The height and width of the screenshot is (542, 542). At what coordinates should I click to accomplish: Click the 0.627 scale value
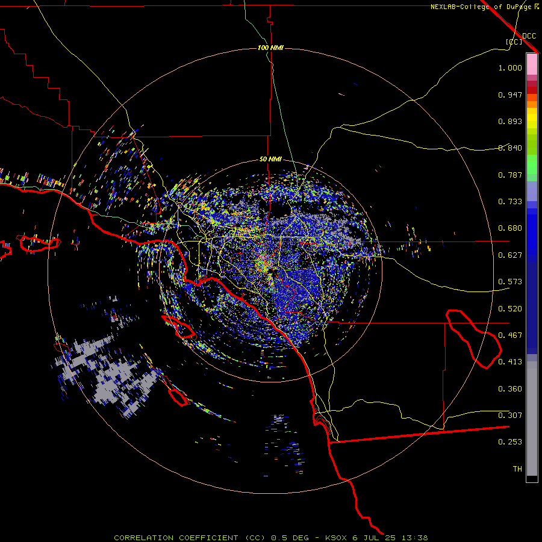(x=510, y=255)
